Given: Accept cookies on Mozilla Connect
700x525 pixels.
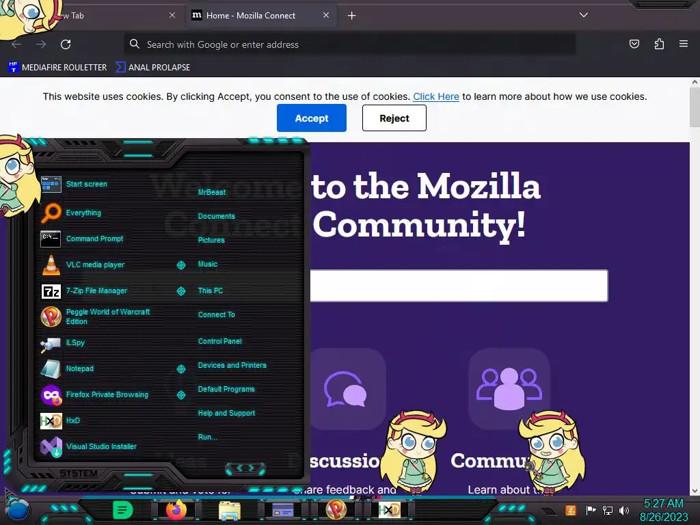Looking at the screenshot, I should 312,118.
